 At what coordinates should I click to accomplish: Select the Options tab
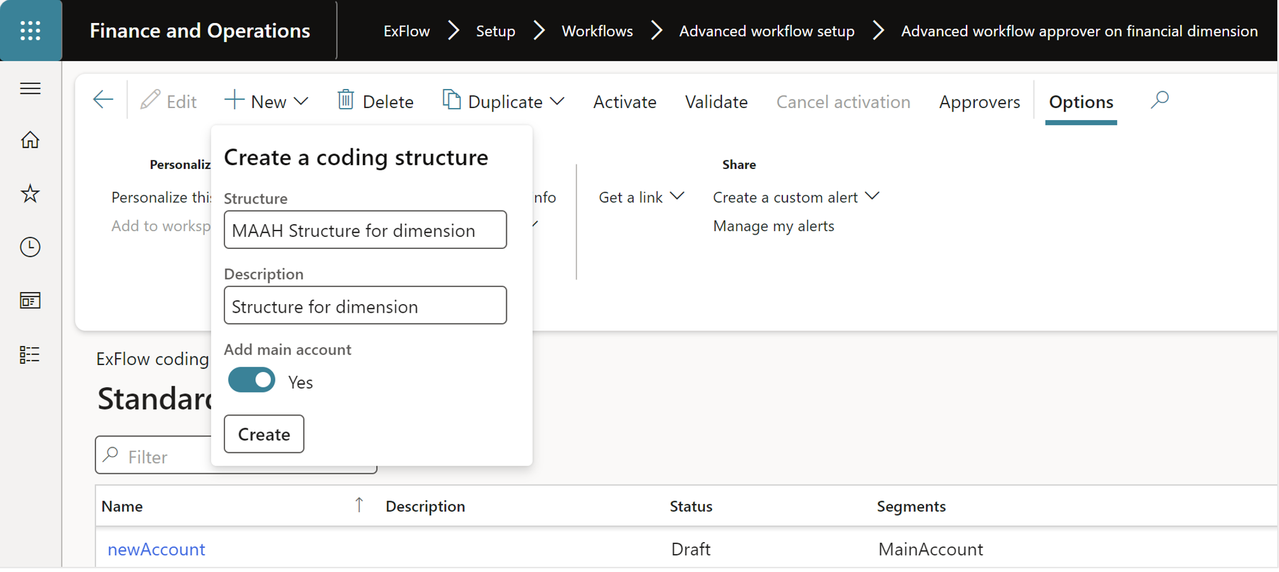point(1081,102)
